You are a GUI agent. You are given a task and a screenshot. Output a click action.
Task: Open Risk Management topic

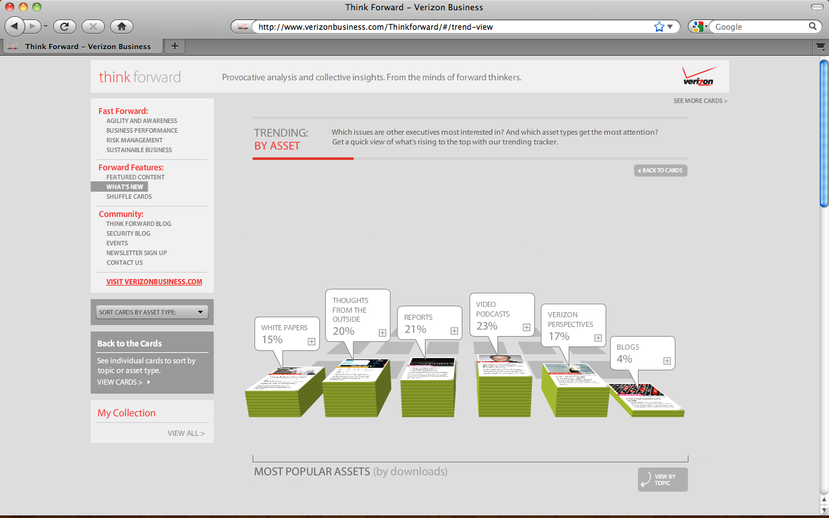pyautogui.click(x=135, y=141)
